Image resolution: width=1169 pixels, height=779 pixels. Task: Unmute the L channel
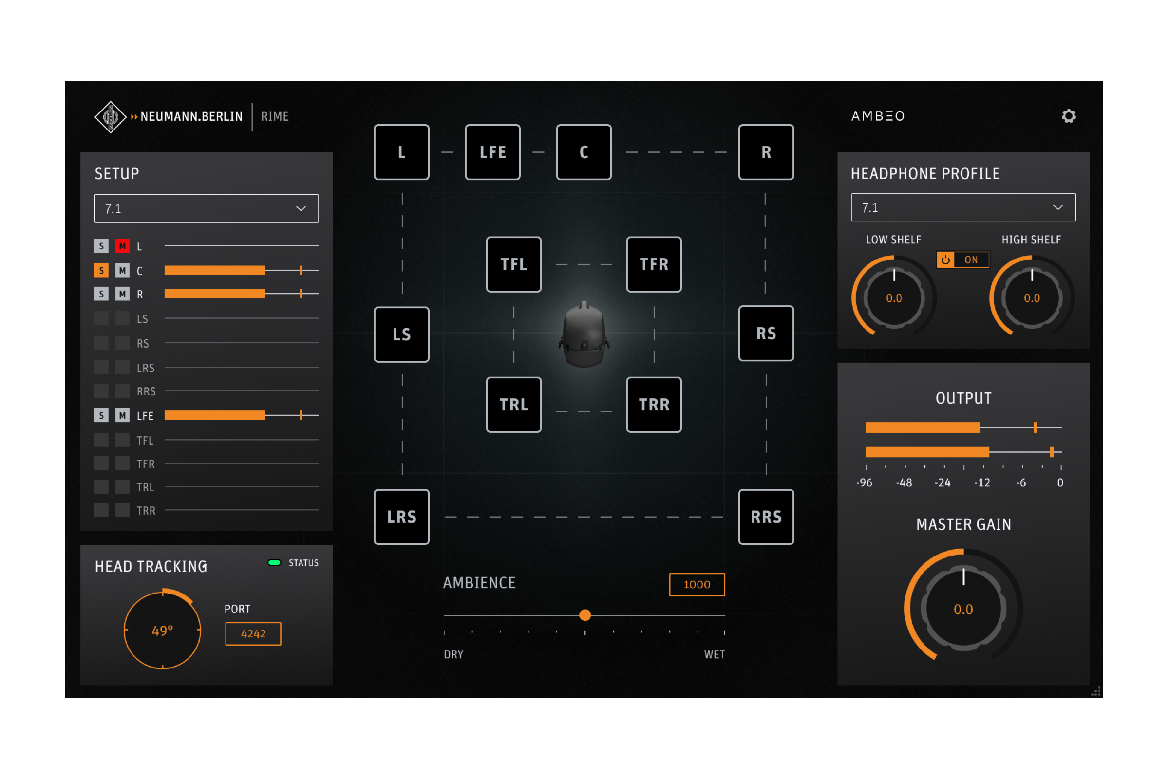(x=122, y=246)
